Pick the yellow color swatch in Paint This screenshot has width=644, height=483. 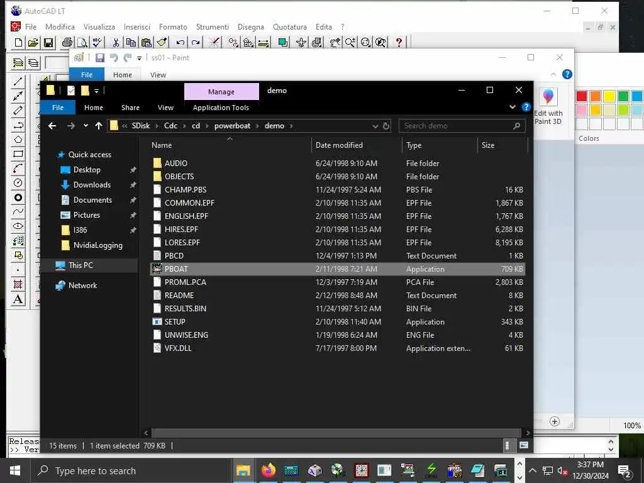609,96
